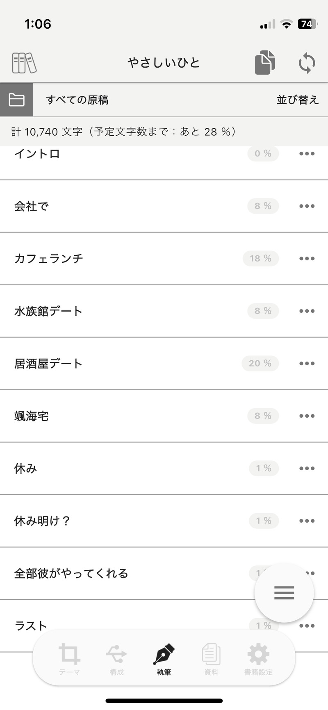Show the options menu for カフェランチ
This screenshot has height=710, width=328.
307,259
